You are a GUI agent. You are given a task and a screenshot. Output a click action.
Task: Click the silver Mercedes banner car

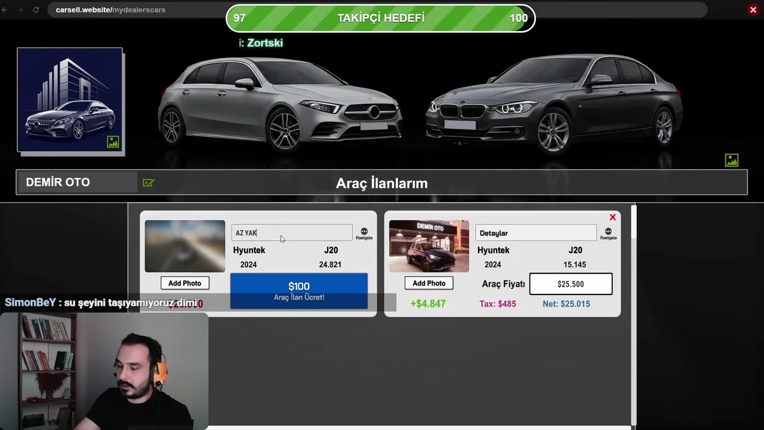[279, 105]
